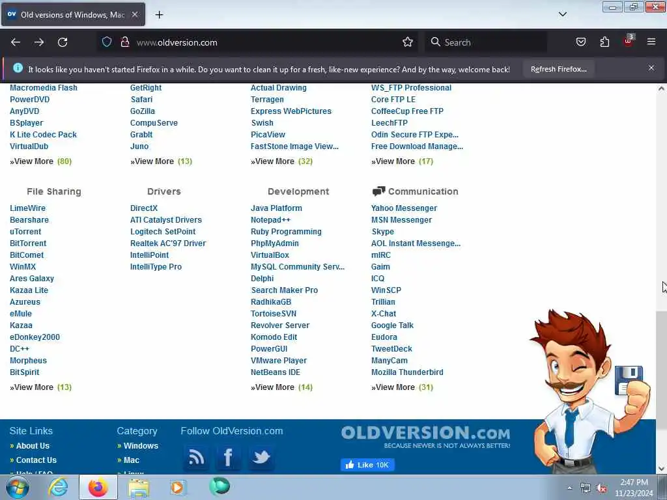Screen dimensions: 667x500
Task: Select Firefox in the taskbar
Action: pyautogui.click(x=98, y=487)
